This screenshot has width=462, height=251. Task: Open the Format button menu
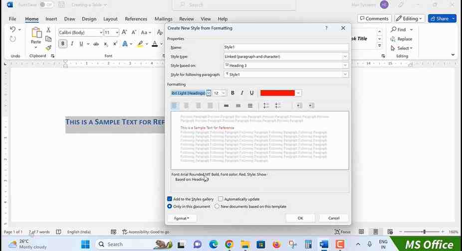[x=182, y=218]
